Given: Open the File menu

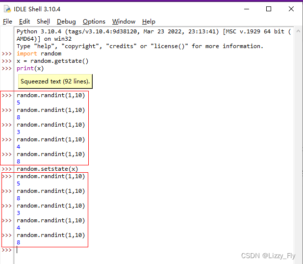Looking at the screenshot, I should point(7,22).
